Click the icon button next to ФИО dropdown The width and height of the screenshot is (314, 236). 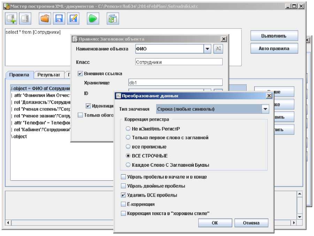pyautogui.click(x=218, y=49)
